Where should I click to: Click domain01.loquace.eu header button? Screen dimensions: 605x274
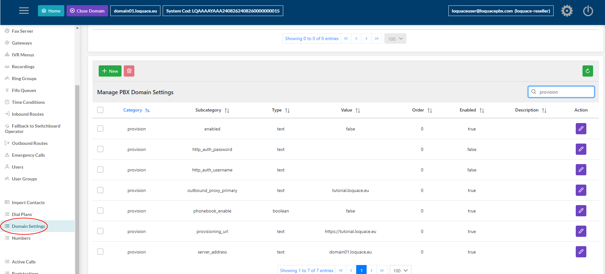point(135,11)
